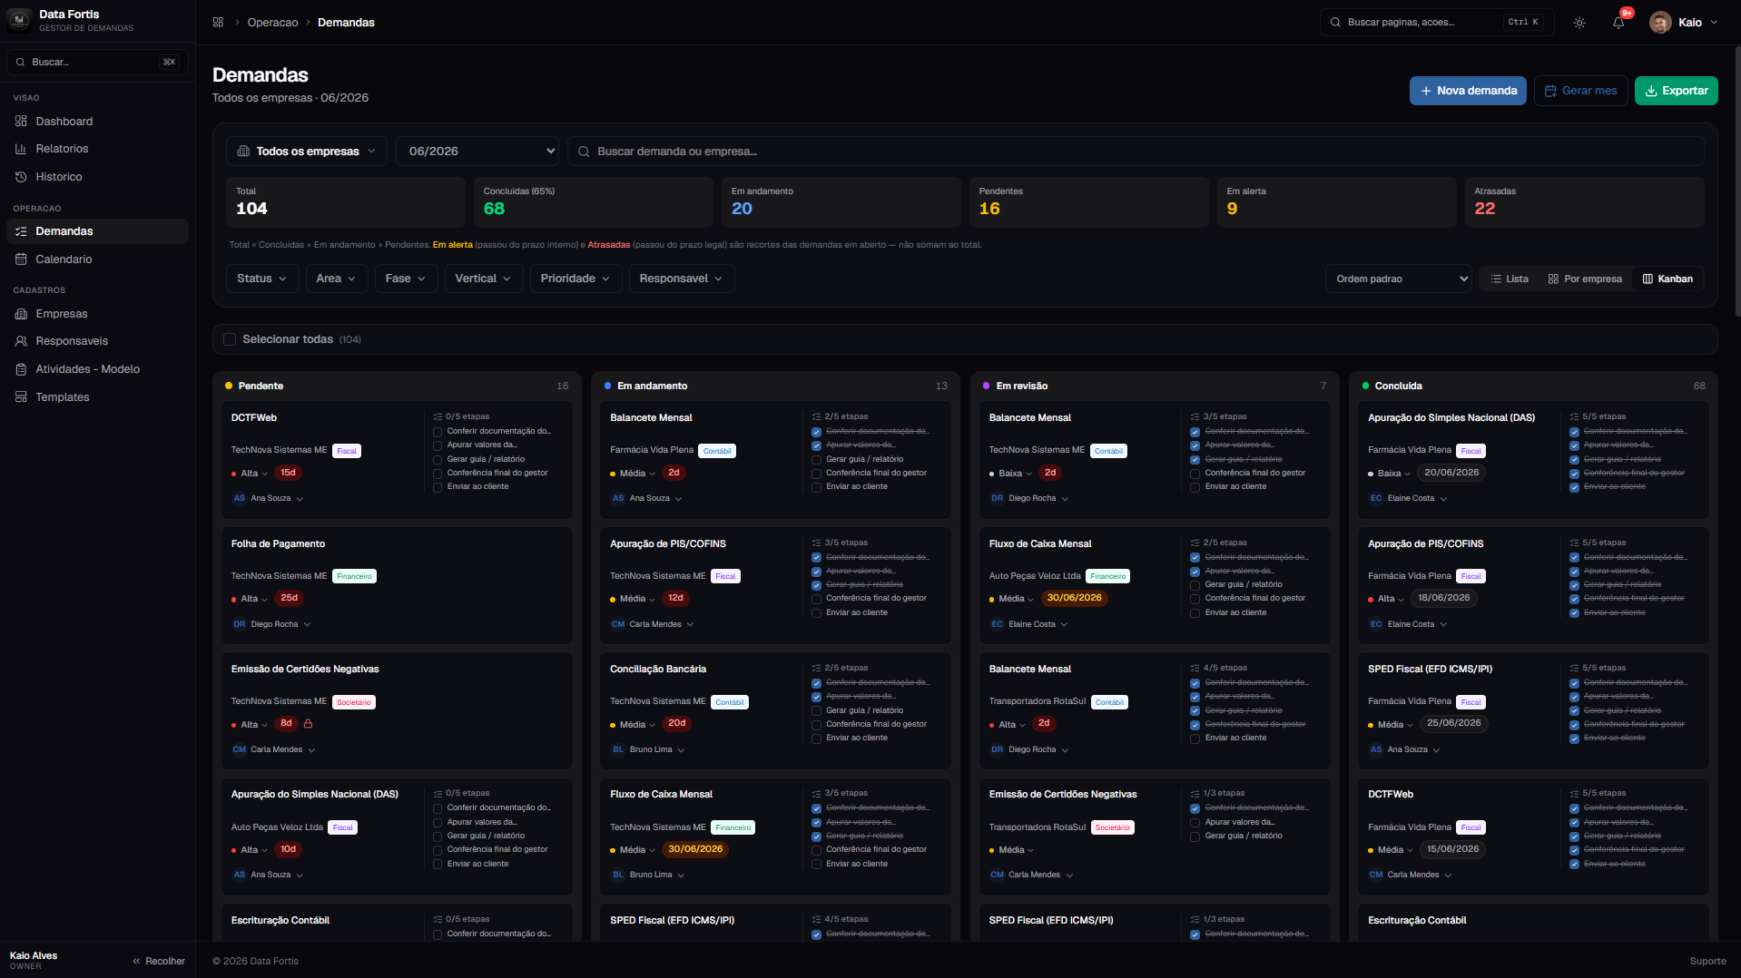Click the Dashboard sidebar icon
1741x978 pixels.
(21, 121)
